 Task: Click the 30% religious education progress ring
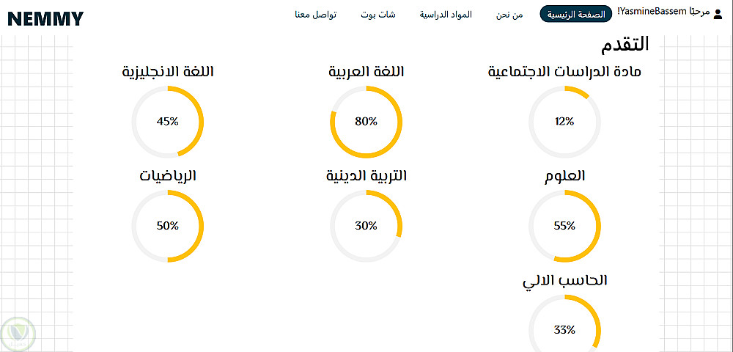[x=366, y=226]
